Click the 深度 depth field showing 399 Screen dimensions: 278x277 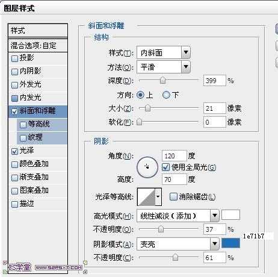pos(215,81)
